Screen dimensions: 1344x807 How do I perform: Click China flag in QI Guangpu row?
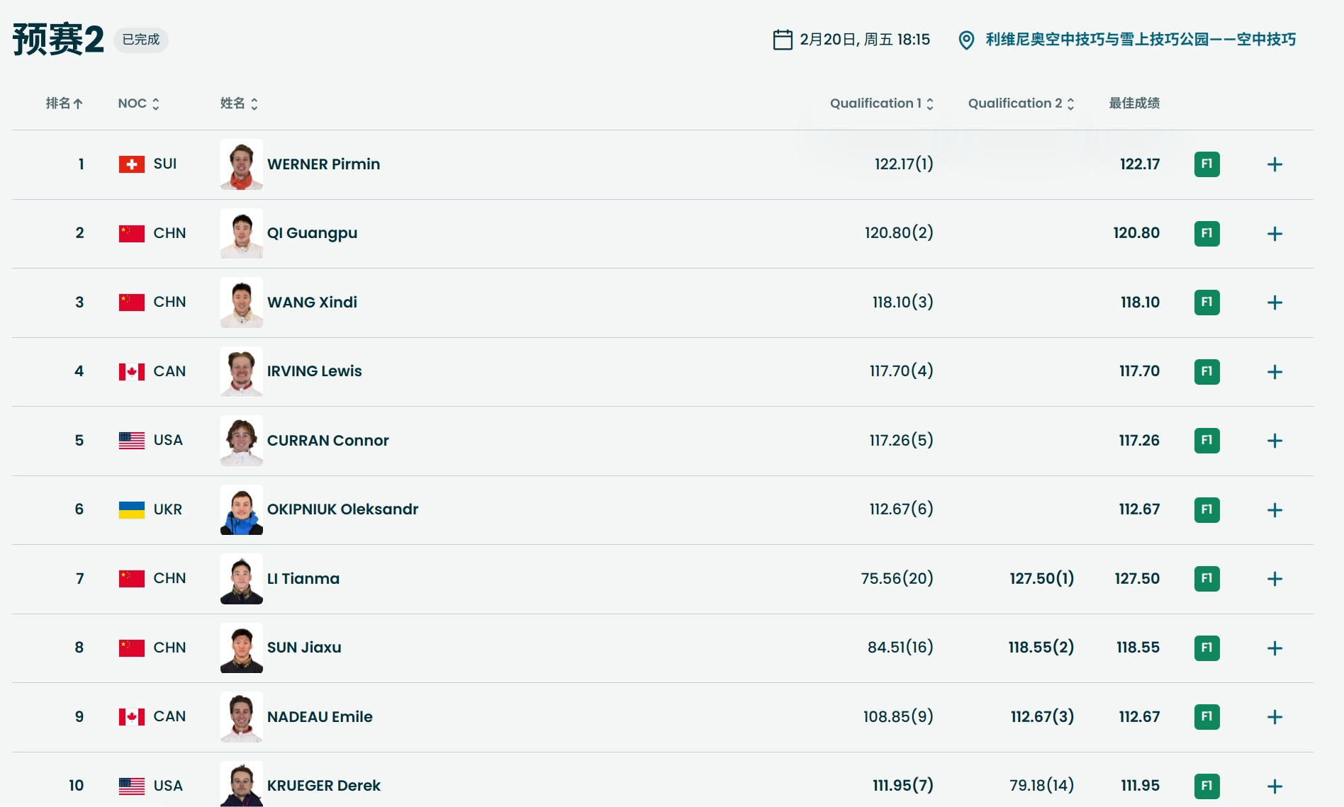[x=132, y=234]
